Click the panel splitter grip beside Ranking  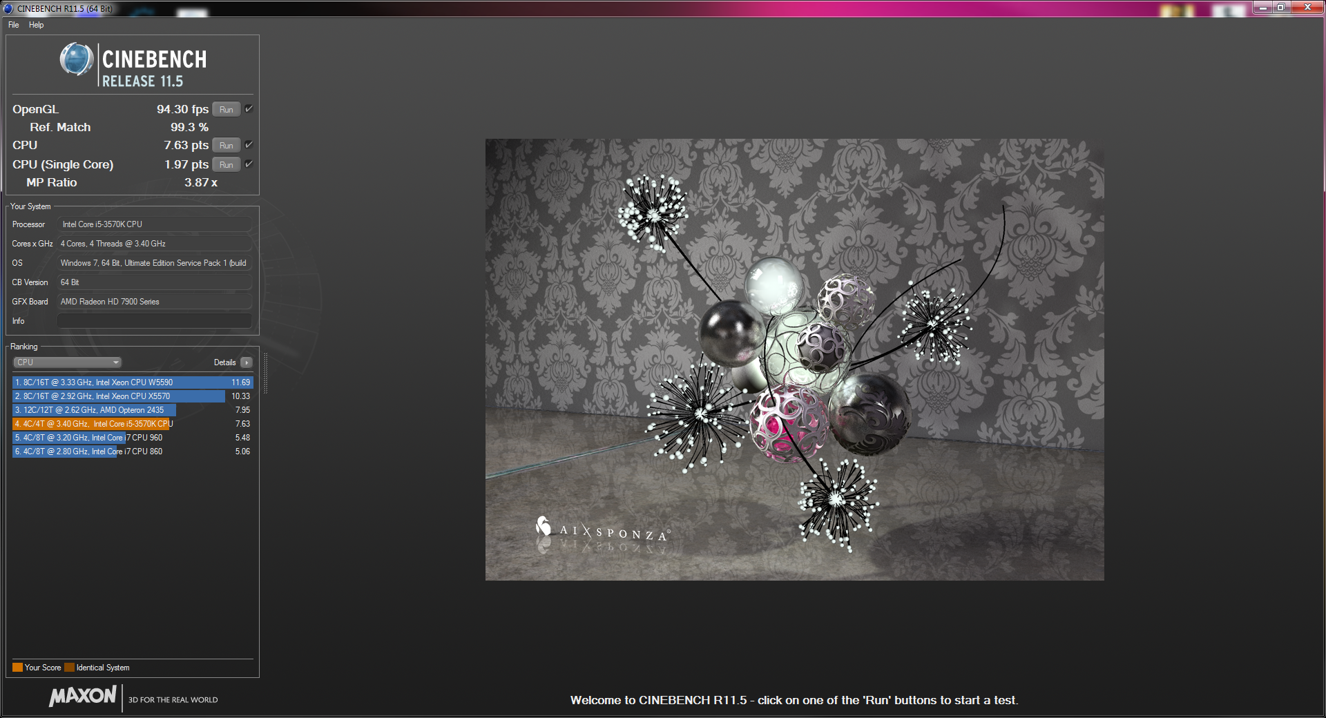click(265, 373)
